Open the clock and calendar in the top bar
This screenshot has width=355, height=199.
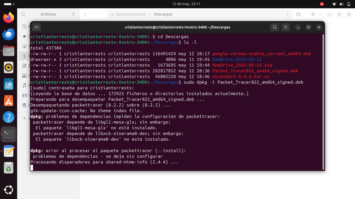[x=186, y=4]
